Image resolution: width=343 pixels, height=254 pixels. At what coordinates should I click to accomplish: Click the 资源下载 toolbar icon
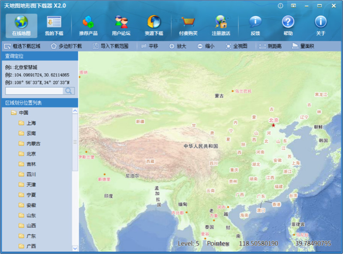click(x=154, y=25)
